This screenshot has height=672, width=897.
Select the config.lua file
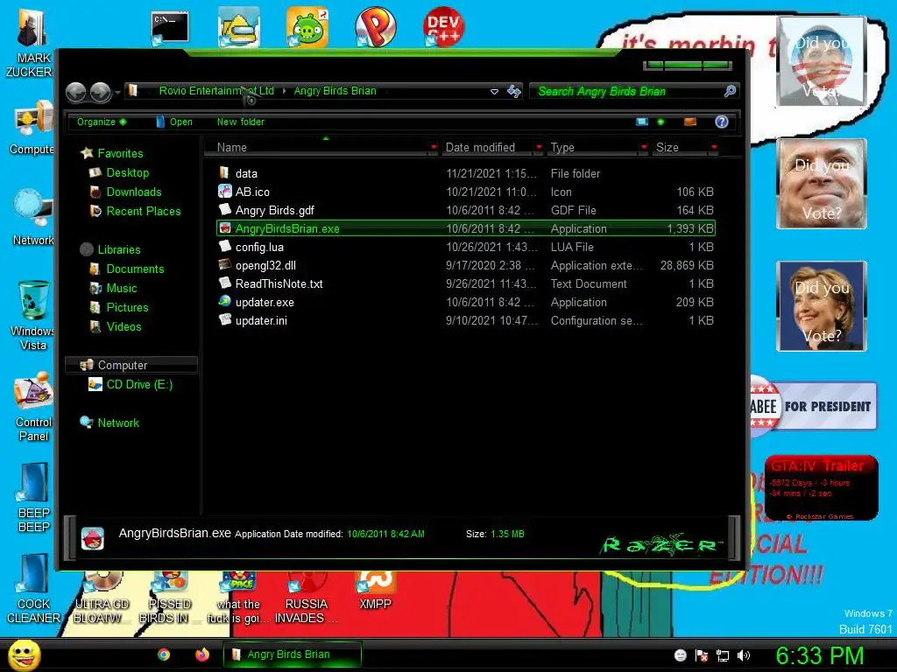466,247
